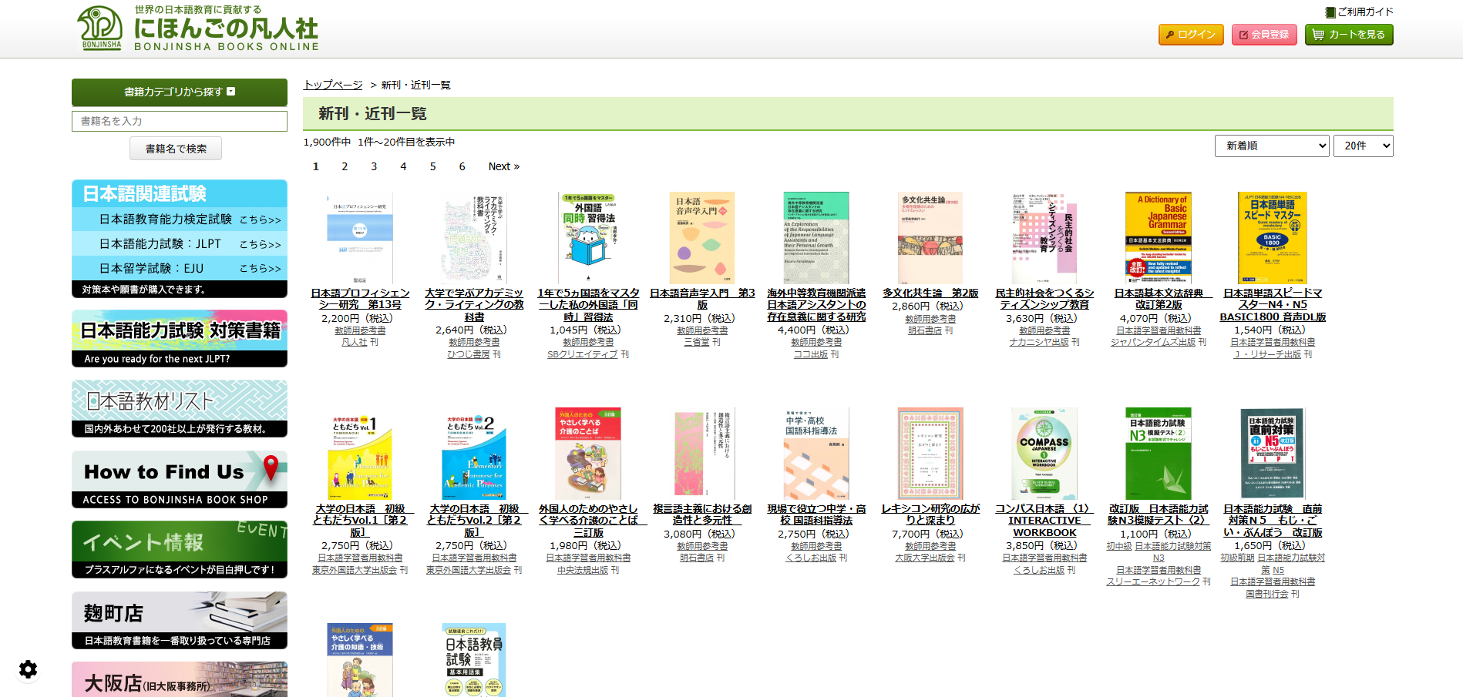This screenshot has height=697, width=1463.
Task: Click cover of 海外中等教育機関派遣 research book
Action: coord(816,238)
